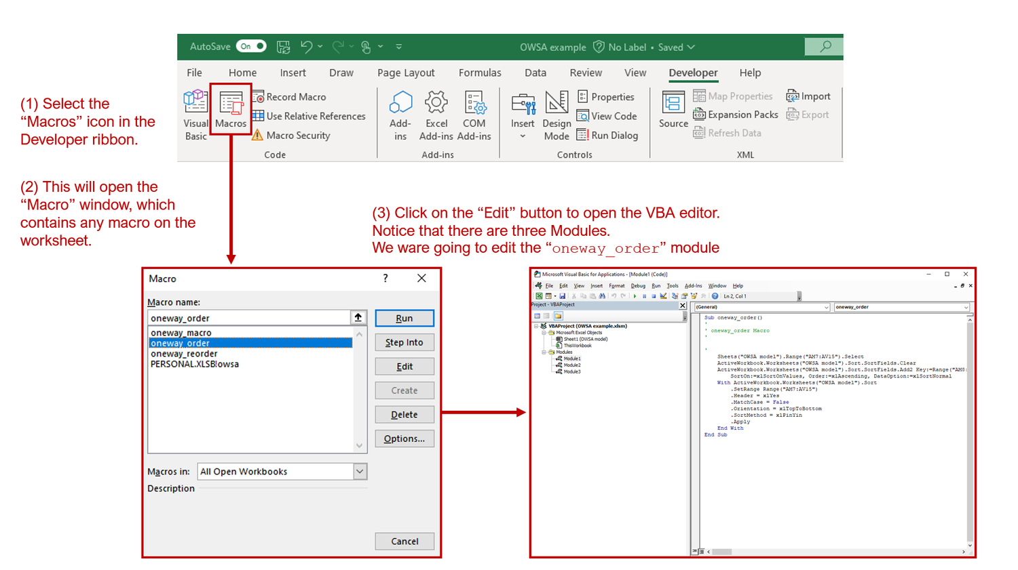
Task: Open the Insert controls dropdown arrow
Action: 523,136
